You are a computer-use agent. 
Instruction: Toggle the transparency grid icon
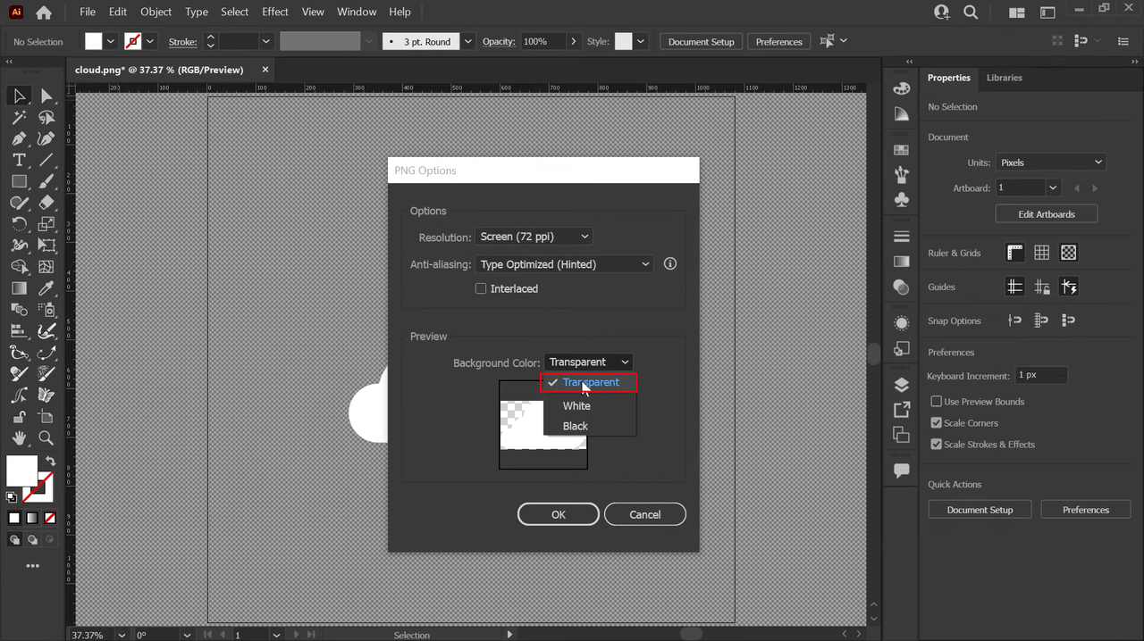pos(1069,253)
